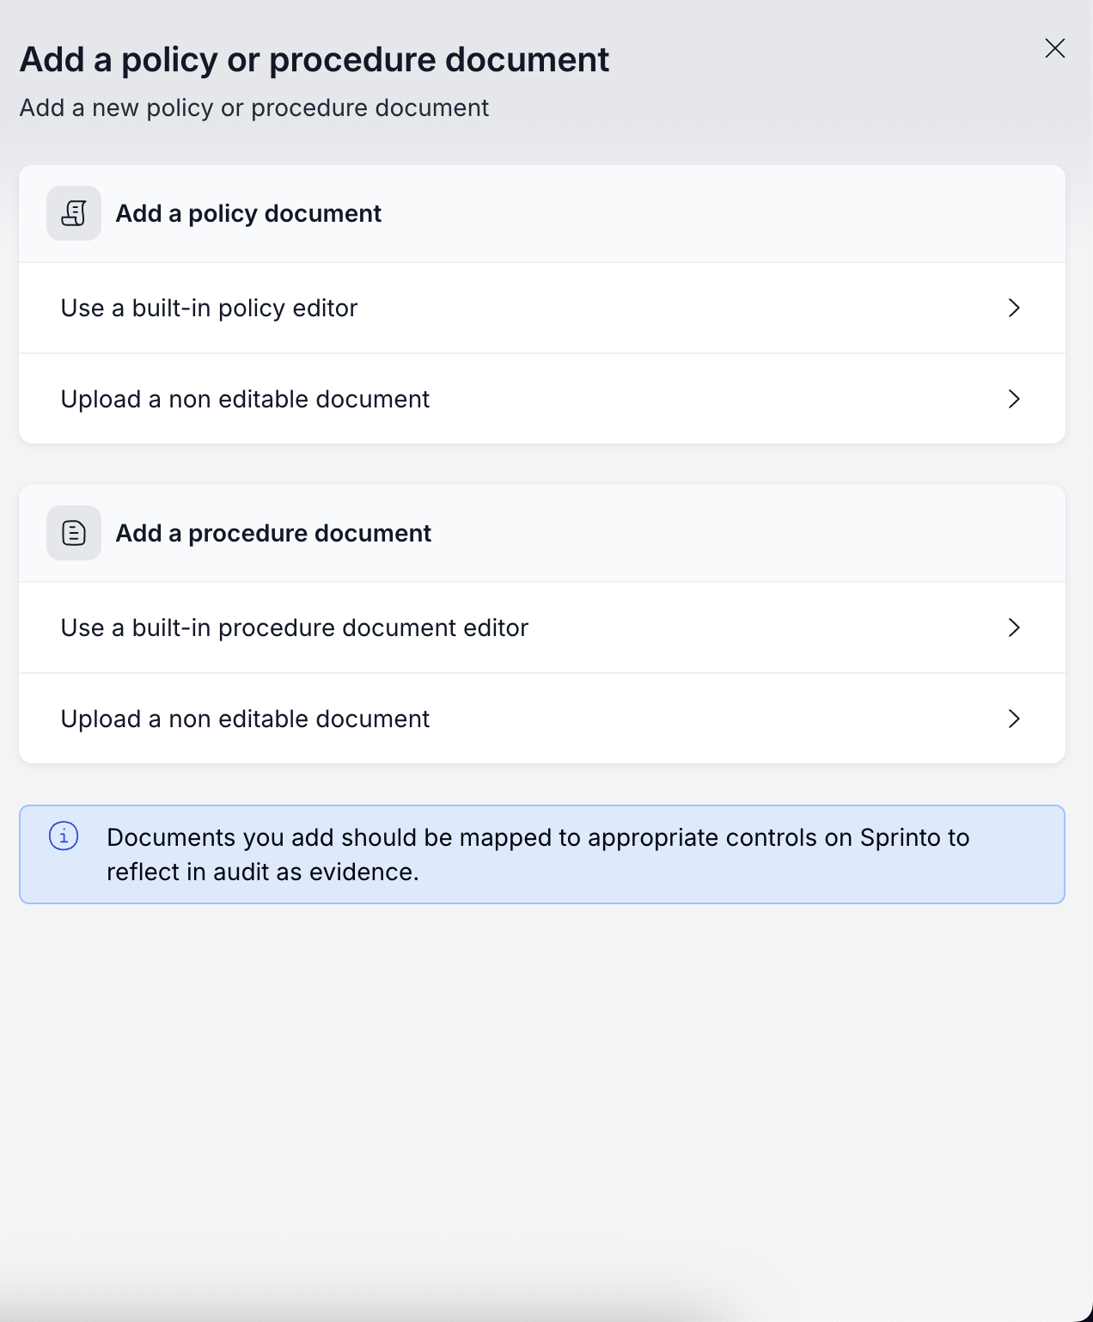Click the procedure document icon
The height and width of the screenshot is (1322, 1093).
pos(74,533)
